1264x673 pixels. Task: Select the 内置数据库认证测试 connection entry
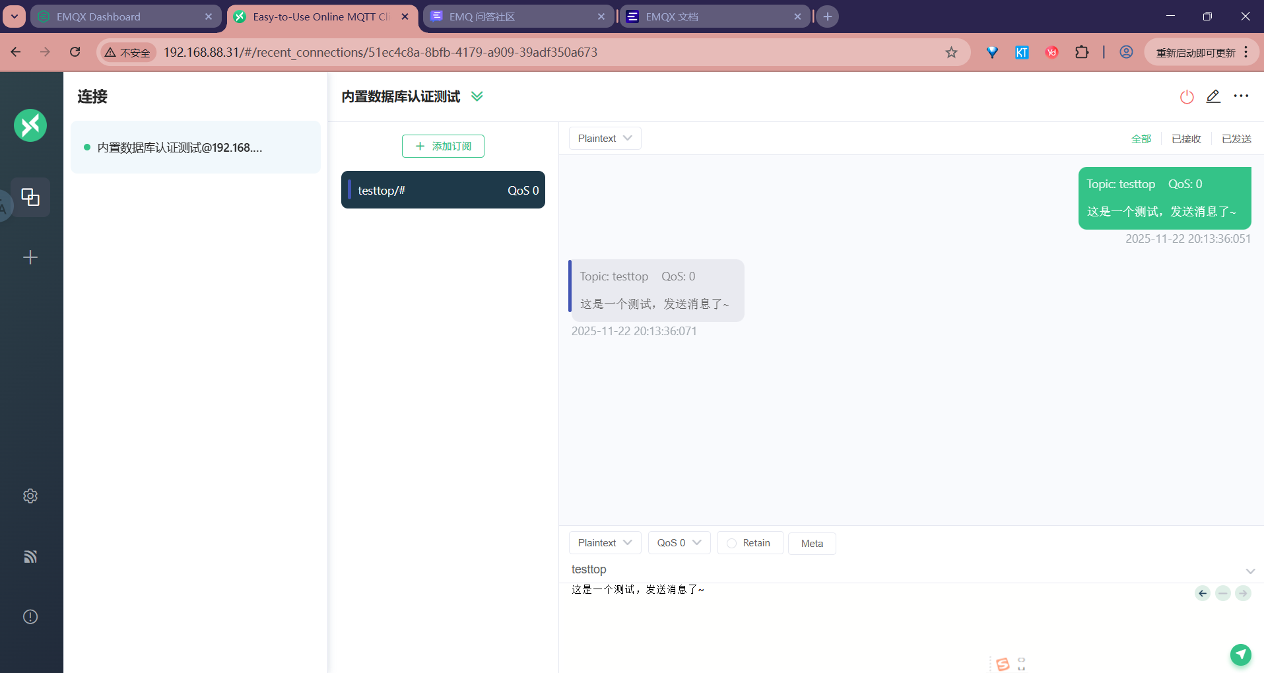point(195,147)
